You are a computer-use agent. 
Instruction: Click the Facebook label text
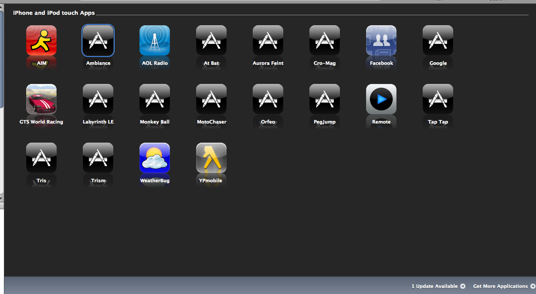pyautogui.click(x=381, y=63)
